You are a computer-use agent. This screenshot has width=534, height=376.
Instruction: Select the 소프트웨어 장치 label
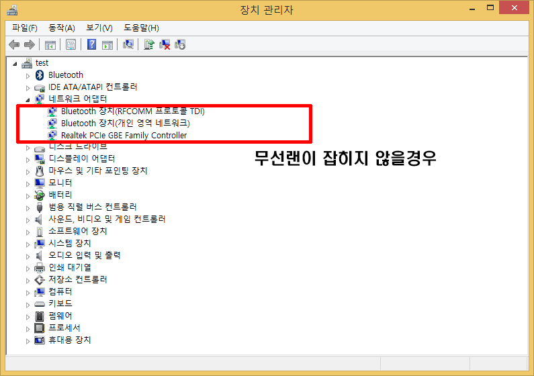78,231
